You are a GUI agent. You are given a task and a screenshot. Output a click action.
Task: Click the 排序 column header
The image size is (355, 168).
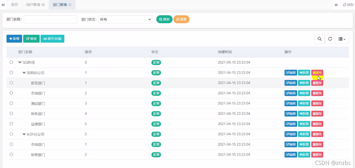pyautogui.click(x=88, y=52)
